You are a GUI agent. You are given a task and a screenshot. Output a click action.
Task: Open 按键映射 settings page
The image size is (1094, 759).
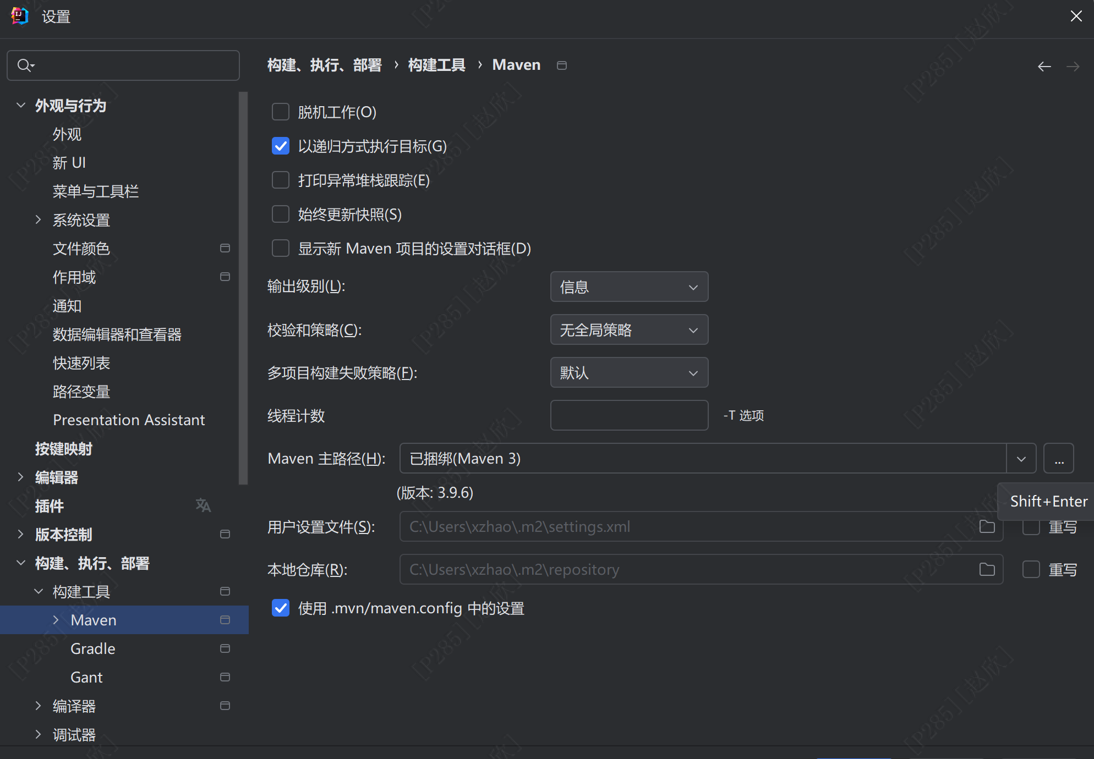point(63,449)
